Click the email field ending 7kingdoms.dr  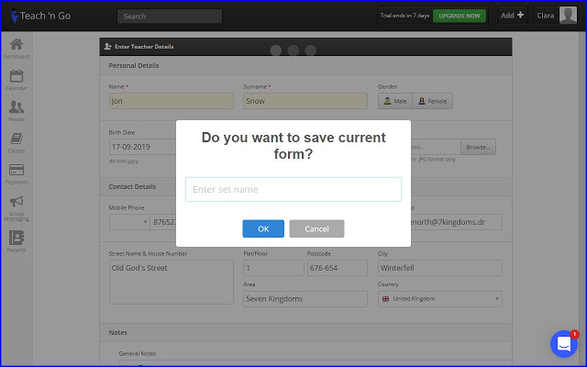pos(457,222)
